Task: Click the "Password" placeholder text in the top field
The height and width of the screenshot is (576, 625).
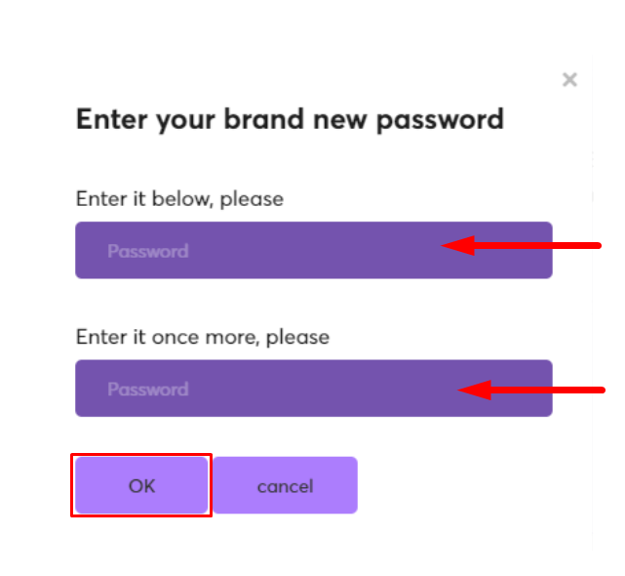Action: pyautogui.click(x=147, y=251)
